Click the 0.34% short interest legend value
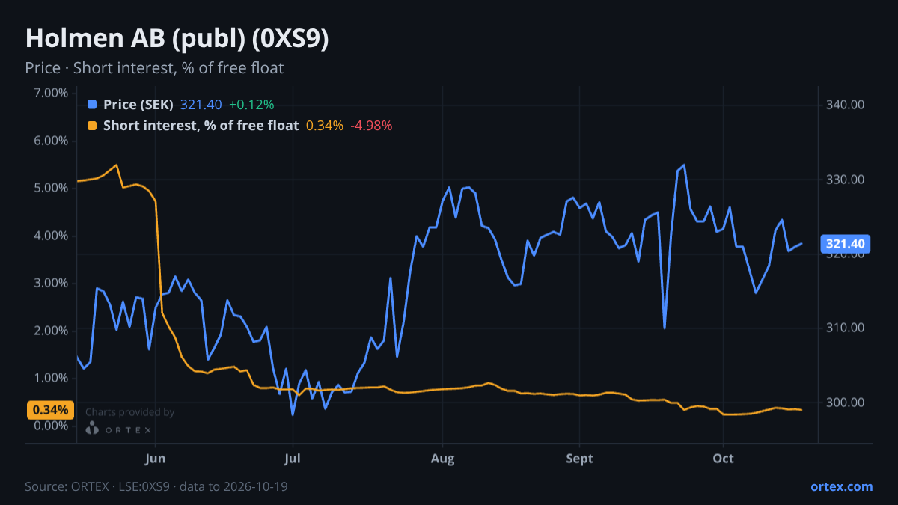Screen dimensions: 898x505 (x=325, y=126)
